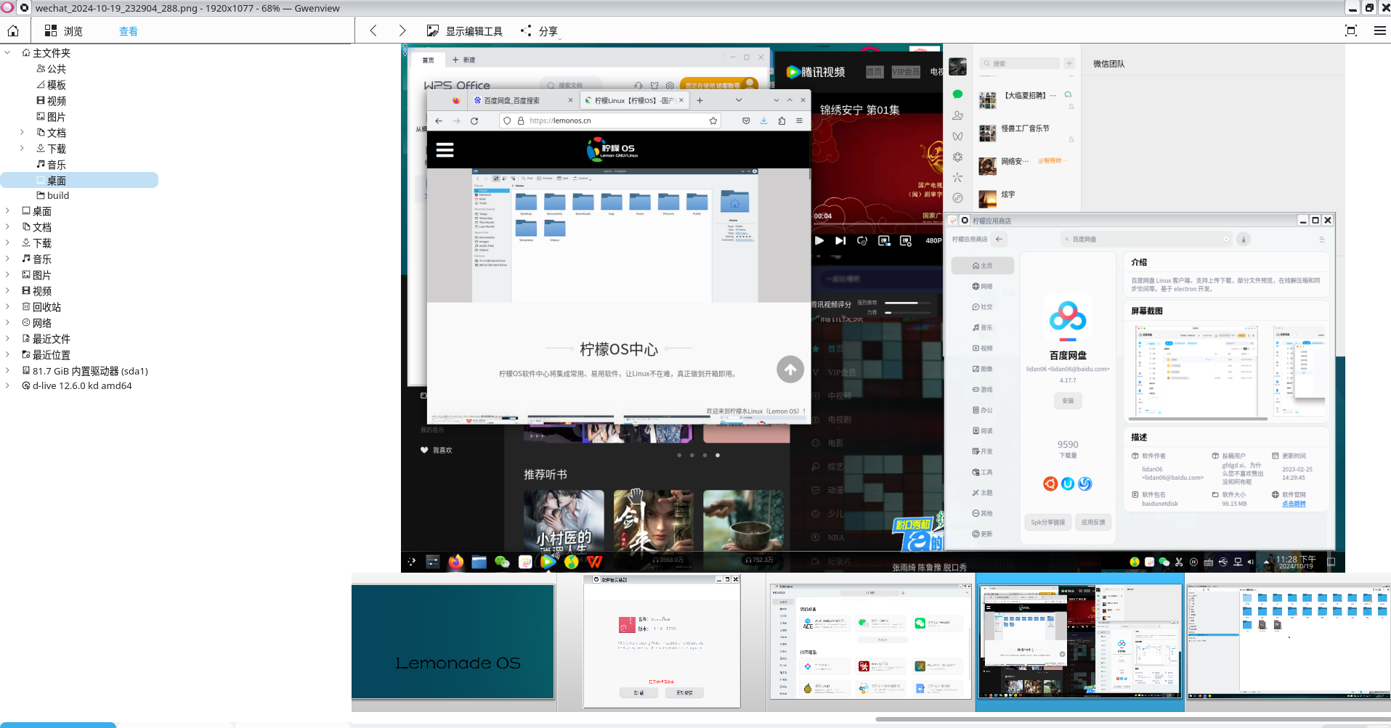The width and height of the screenshot is (1391, 728).
Task: Go to the previous image arrow
Action: point(373,30)
